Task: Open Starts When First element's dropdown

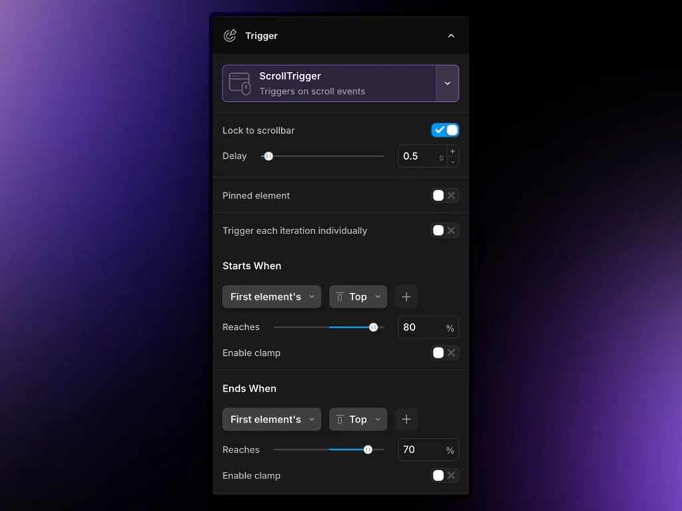Action: 272,297
